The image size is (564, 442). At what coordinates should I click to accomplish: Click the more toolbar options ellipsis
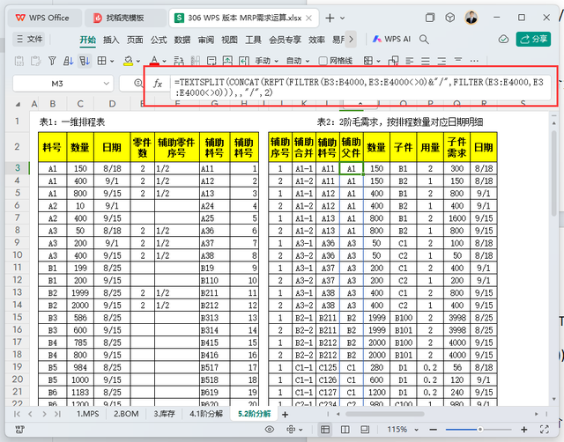coord(474,61)
